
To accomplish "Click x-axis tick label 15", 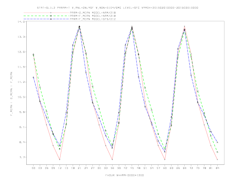I will coord(66,168).
